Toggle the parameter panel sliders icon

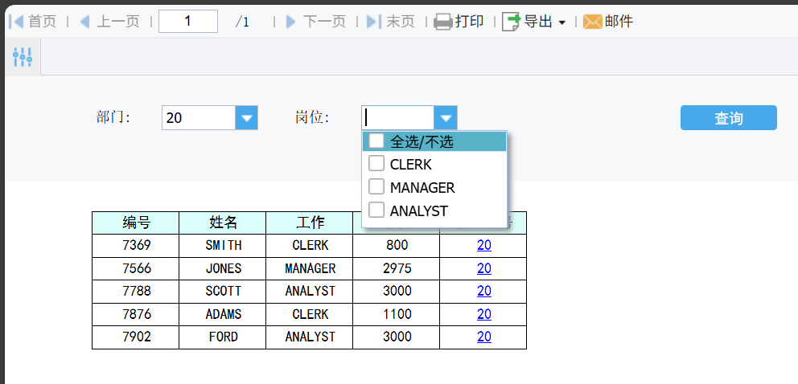point(23,57)
